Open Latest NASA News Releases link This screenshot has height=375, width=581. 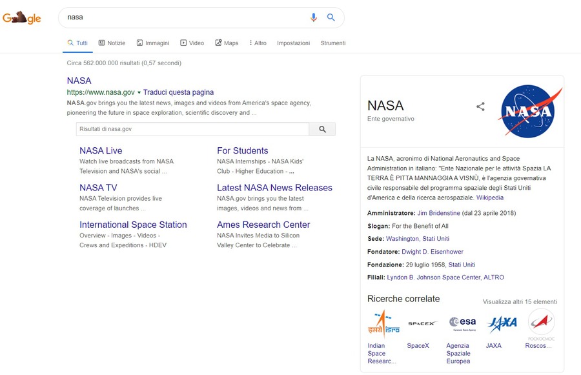(x=274, y=187)
